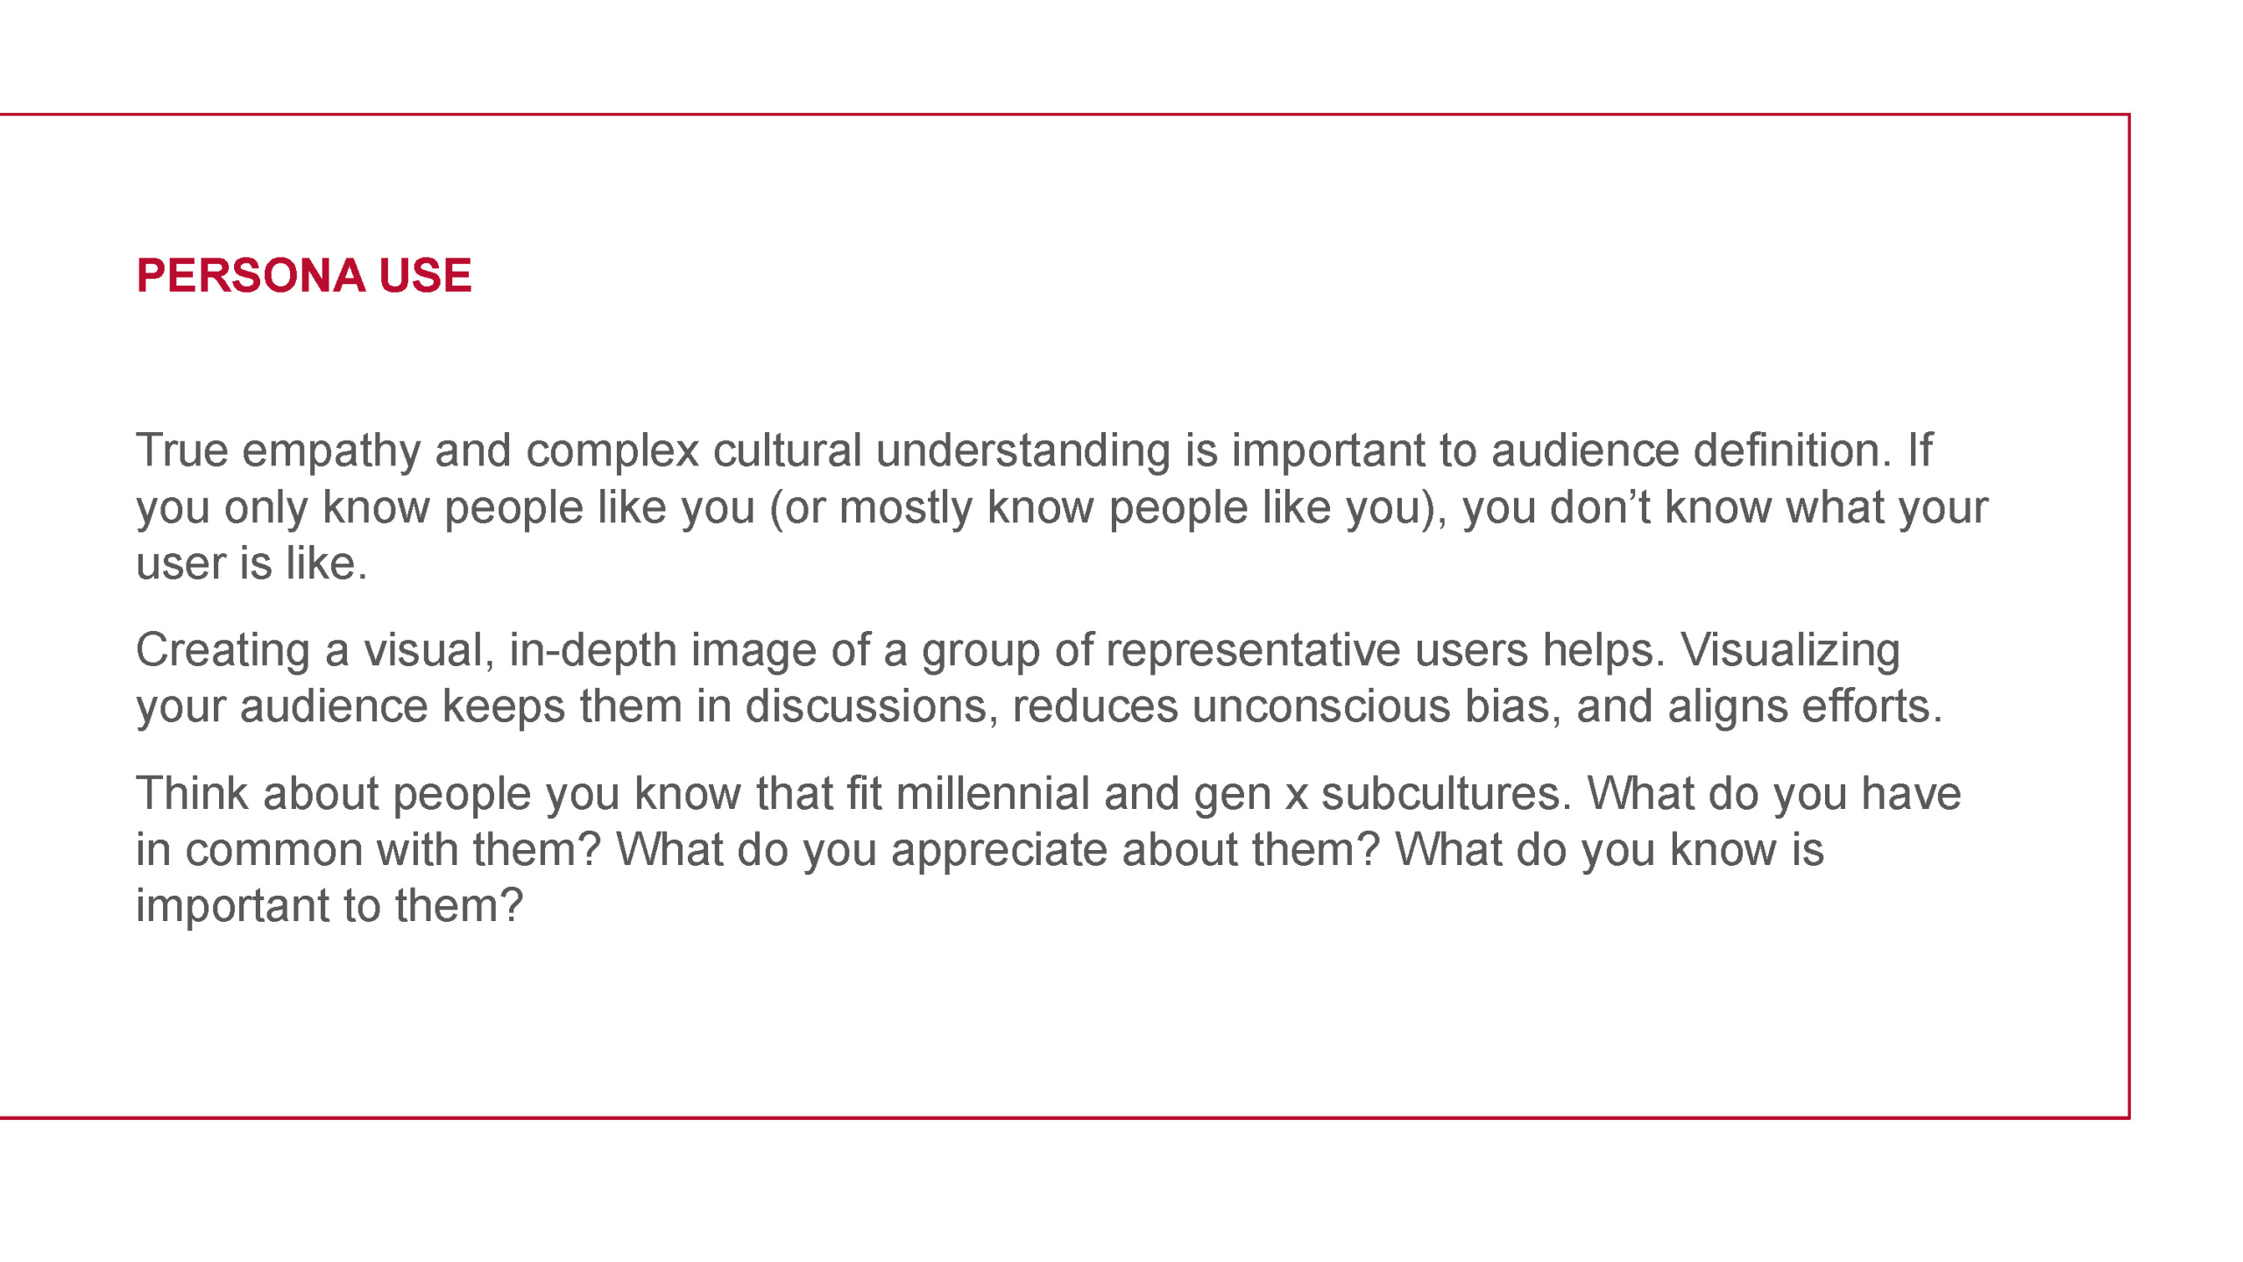
Task: Select the word 'mostly' inside the parentheses
Action: click(905, 508)
